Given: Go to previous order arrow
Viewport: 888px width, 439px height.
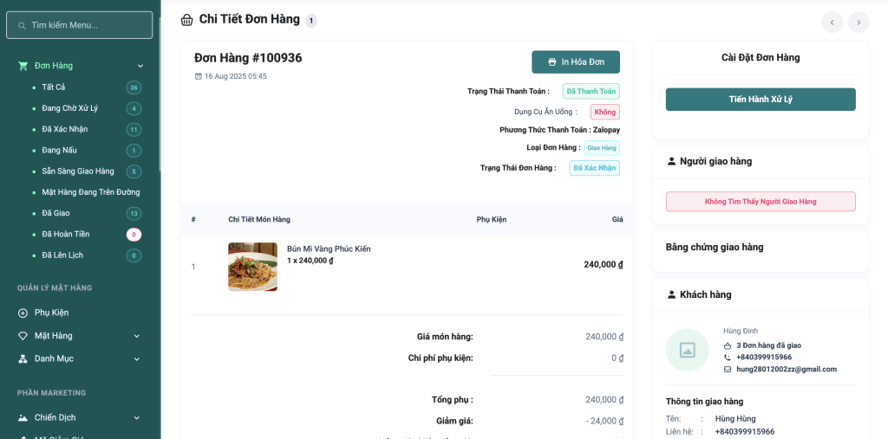Looking at the screenshot, I should point(832,23).
